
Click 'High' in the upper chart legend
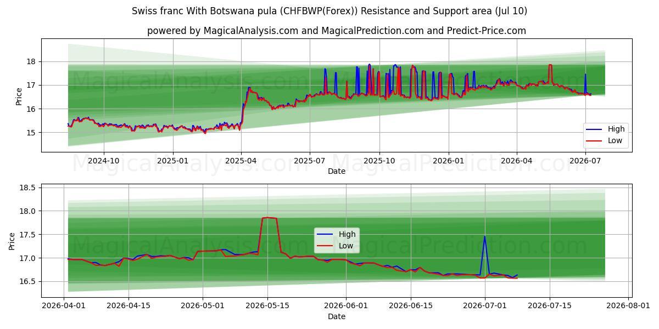tap(616, 129)
